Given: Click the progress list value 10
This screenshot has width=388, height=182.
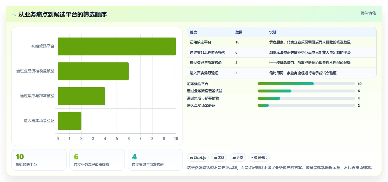Looking at the screenshot, I should [359, 84].
